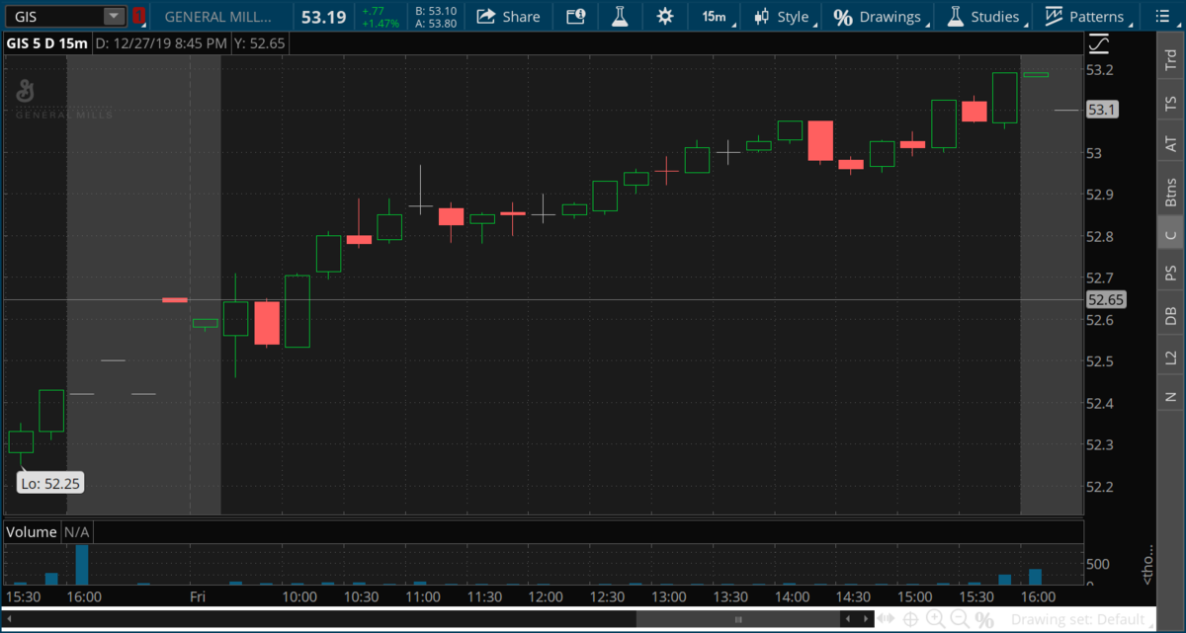1186x633 pixels.
Task: Click the D: 12/27/19 8:45 PM date readout
Action: 162,43
